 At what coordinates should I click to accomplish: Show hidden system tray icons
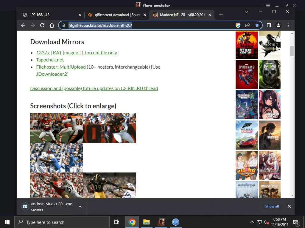[252, 222]
